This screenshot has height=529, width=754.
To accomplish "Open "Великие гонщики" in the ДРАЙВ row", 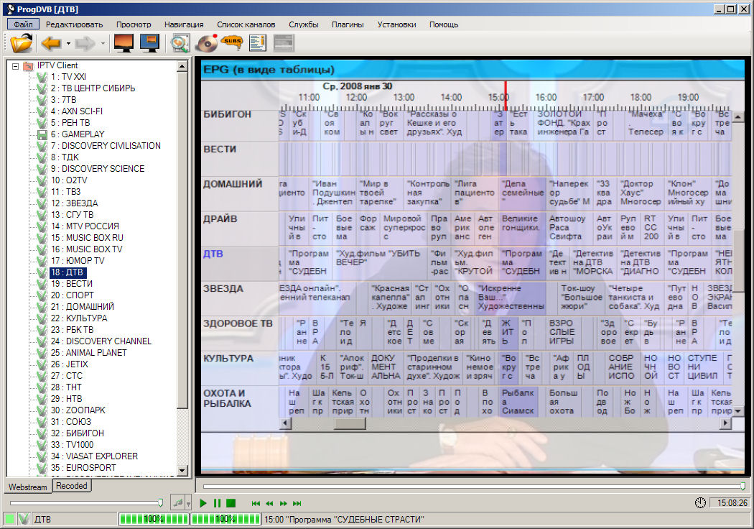I will tap(522, 228).
